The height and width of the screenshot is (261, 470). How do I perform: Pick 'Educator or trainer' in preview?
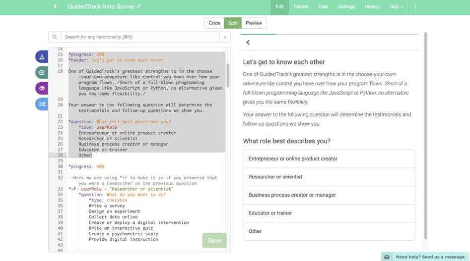pyautogui.click(x=329, y=213)
